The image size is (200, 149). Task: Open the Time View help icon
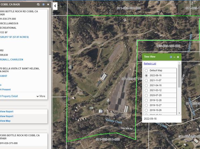pos(171,57)
